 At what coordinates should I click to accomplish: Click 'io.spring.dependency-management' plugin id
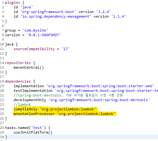coord(56,16)
